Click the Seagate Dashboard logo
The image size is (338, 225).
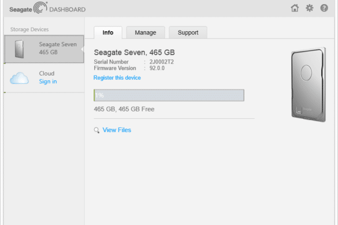(x=47, y=9)
